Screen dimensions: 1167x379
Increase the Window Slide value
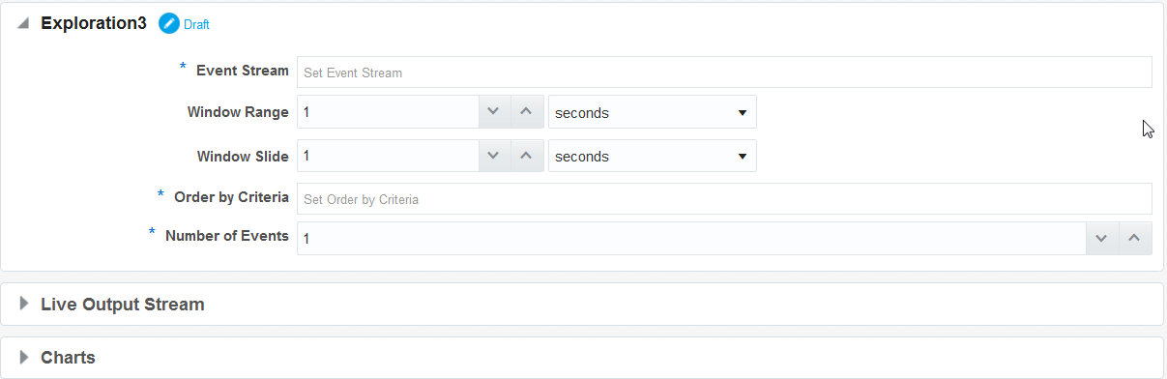point(526,156)
